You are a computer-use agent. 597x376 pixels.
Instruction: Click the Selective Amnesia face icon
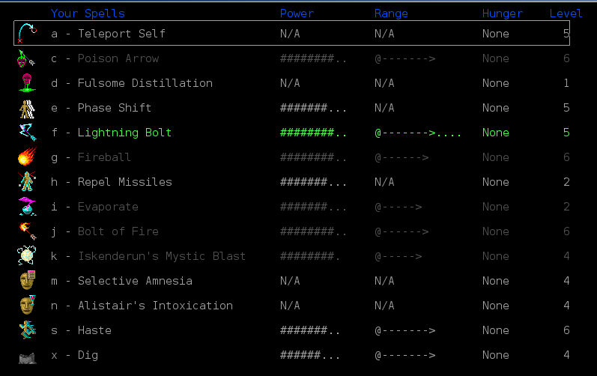(27, 281)
